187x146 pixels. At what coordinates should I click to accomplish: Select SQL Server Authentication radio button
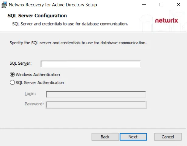[12, 82]
